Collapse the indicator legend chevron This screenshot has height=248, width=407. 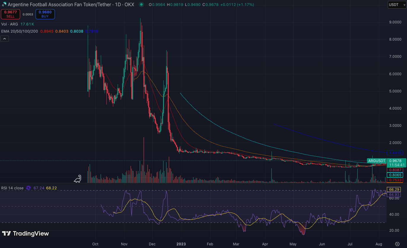[x=4, y=39]
